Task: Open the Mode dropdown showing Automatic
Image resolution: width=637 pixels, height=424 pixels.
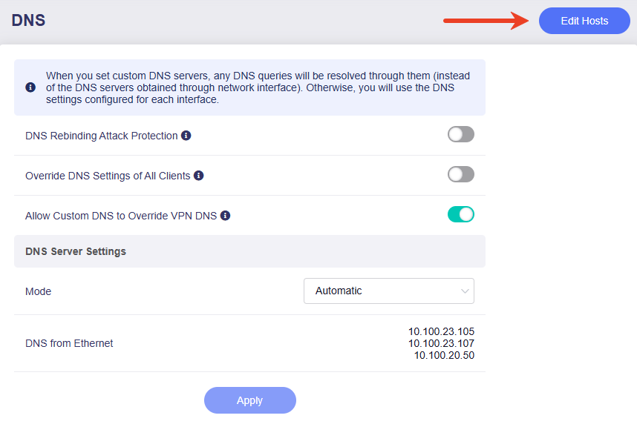Action: (x=389, y=291)
